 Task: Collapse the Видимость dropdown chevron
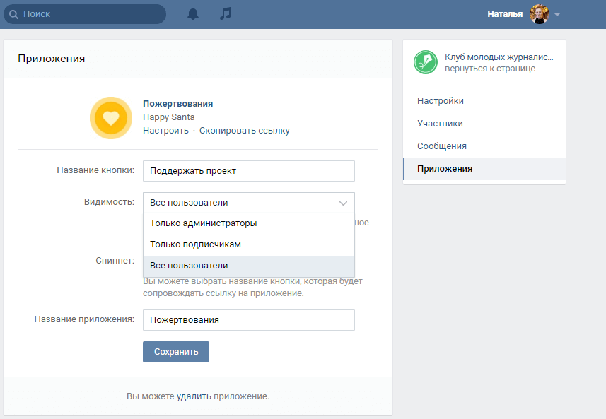click(x=343, y=203)
